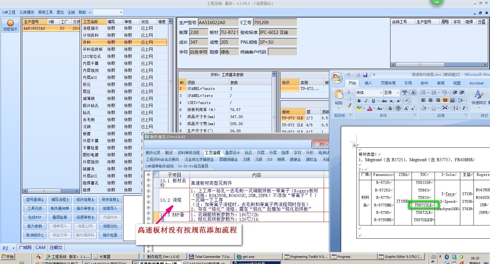Image resolution: width=490 pixels, height=264 pixels.
Task: Click the shrink font icon
Action: click(413, 108)
